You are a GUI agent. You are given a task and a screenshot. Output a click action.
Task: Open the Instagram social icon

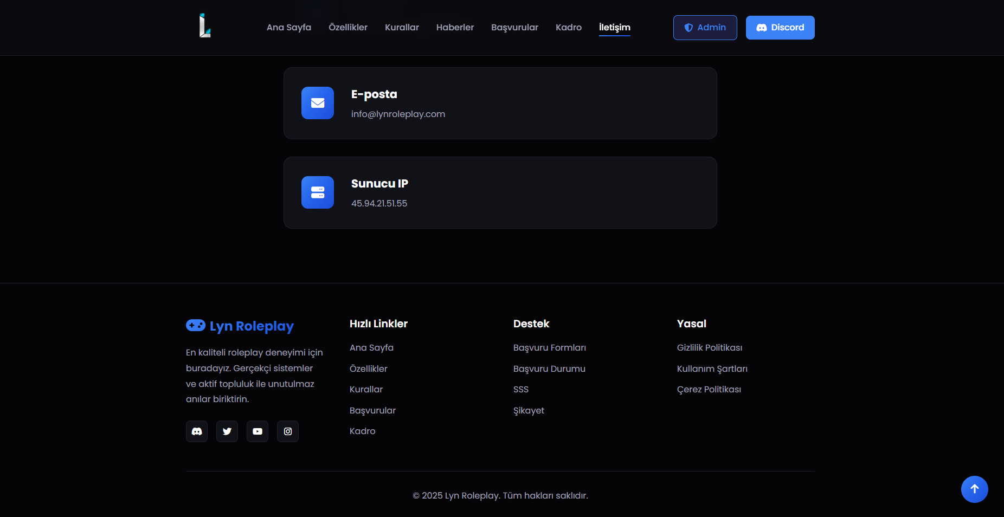point(288,431)
